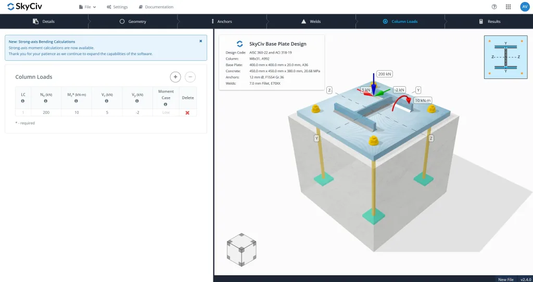Viewport: 533px width, 282px height.
Task: Click the New File status text
Action: 506,279
